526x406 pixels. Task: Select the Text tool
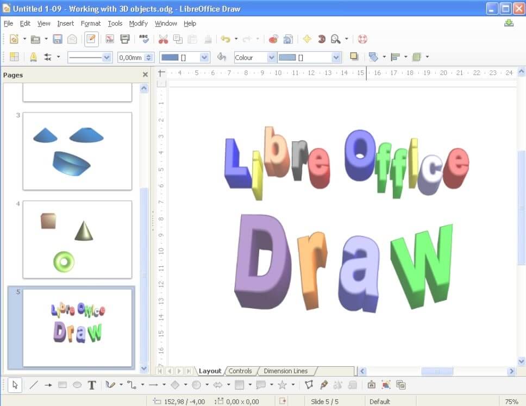[x=92, y=385]
